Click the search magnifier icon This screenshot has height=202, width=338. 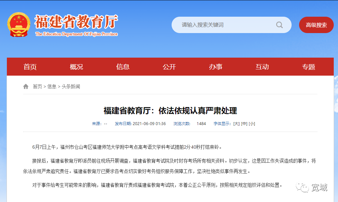click(279, 25)
